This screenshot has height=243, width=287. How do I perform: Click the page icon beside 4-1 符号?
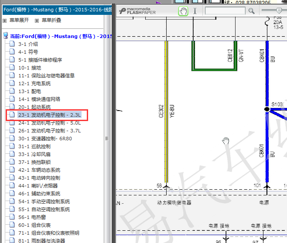pos(12,52)
